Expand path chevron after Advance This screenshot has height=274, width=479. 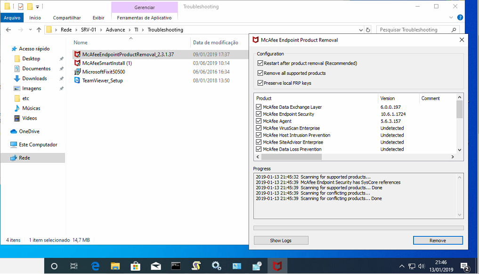[x=130, y=30]
